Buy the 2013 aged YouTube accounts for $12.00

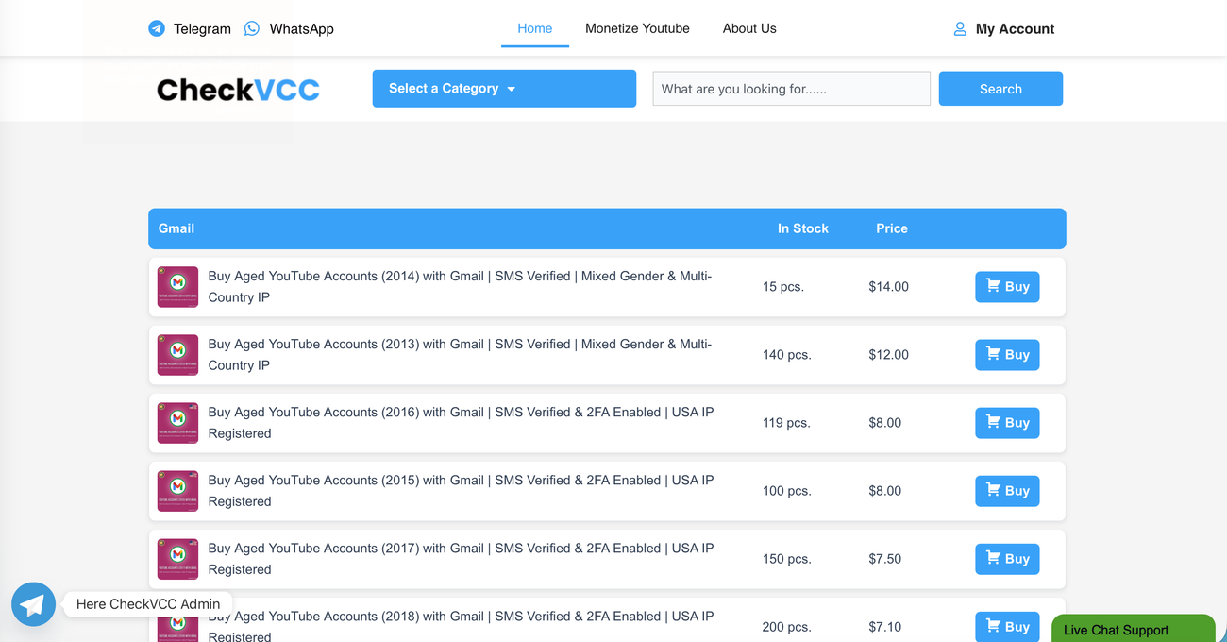click(x=1007, y=355)
